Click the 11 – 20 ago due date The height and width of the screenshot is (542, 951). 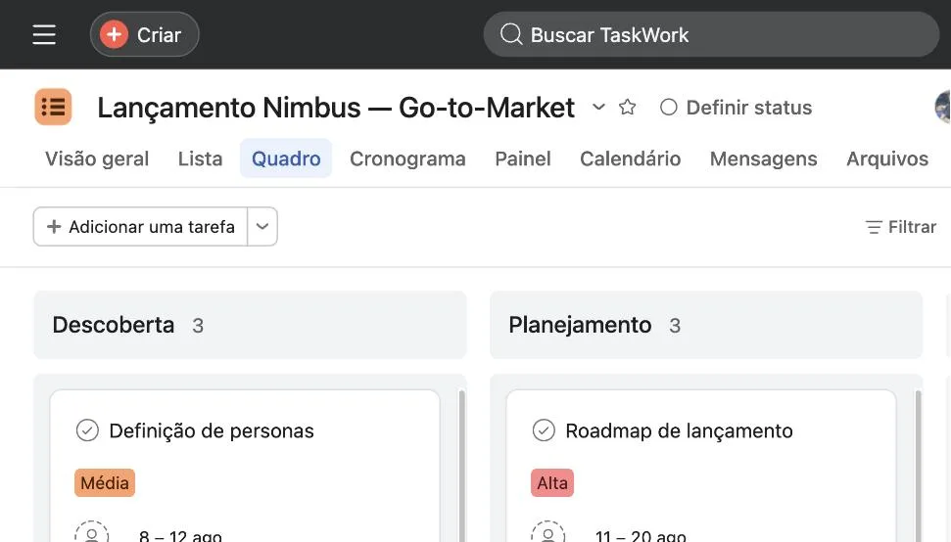click(641, 535)
